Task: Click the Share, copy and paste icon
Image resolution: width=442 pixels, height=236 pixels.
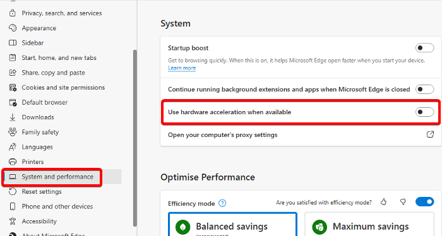Action: point(13,73)
